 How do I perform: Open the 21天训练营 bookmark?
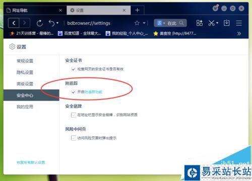[x=32, y=33]
